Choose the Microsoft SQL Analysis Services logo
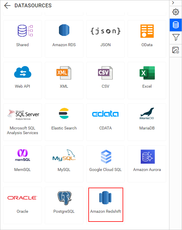The image size is (182, 230). pos(23,115)
